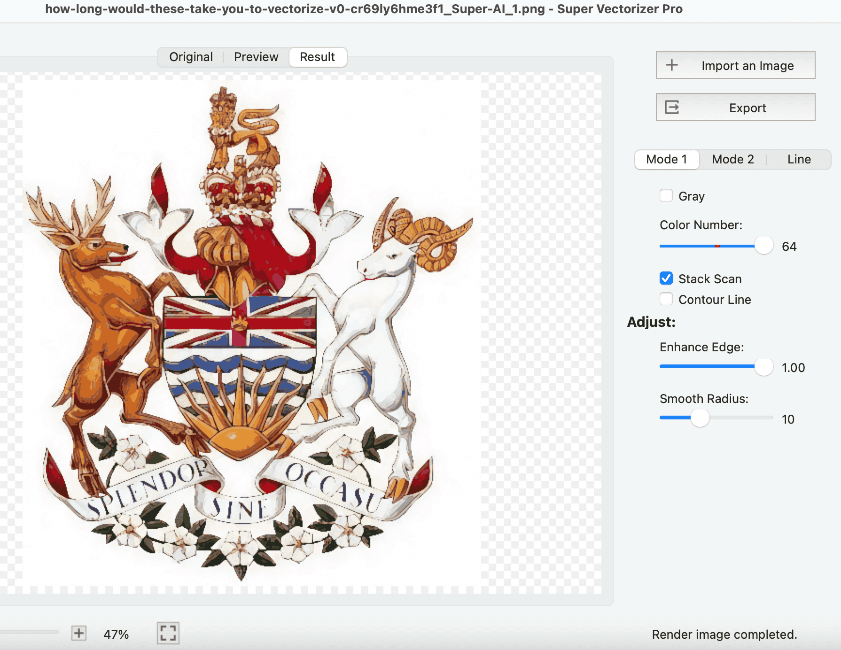
Task: Click the Enhance Edge: label
Action: [702, 347]
